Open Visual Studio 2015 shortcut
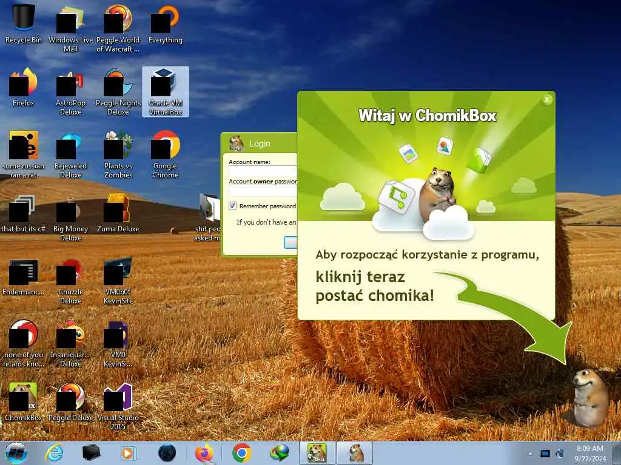The image size is (621, 465). [118, 406]
